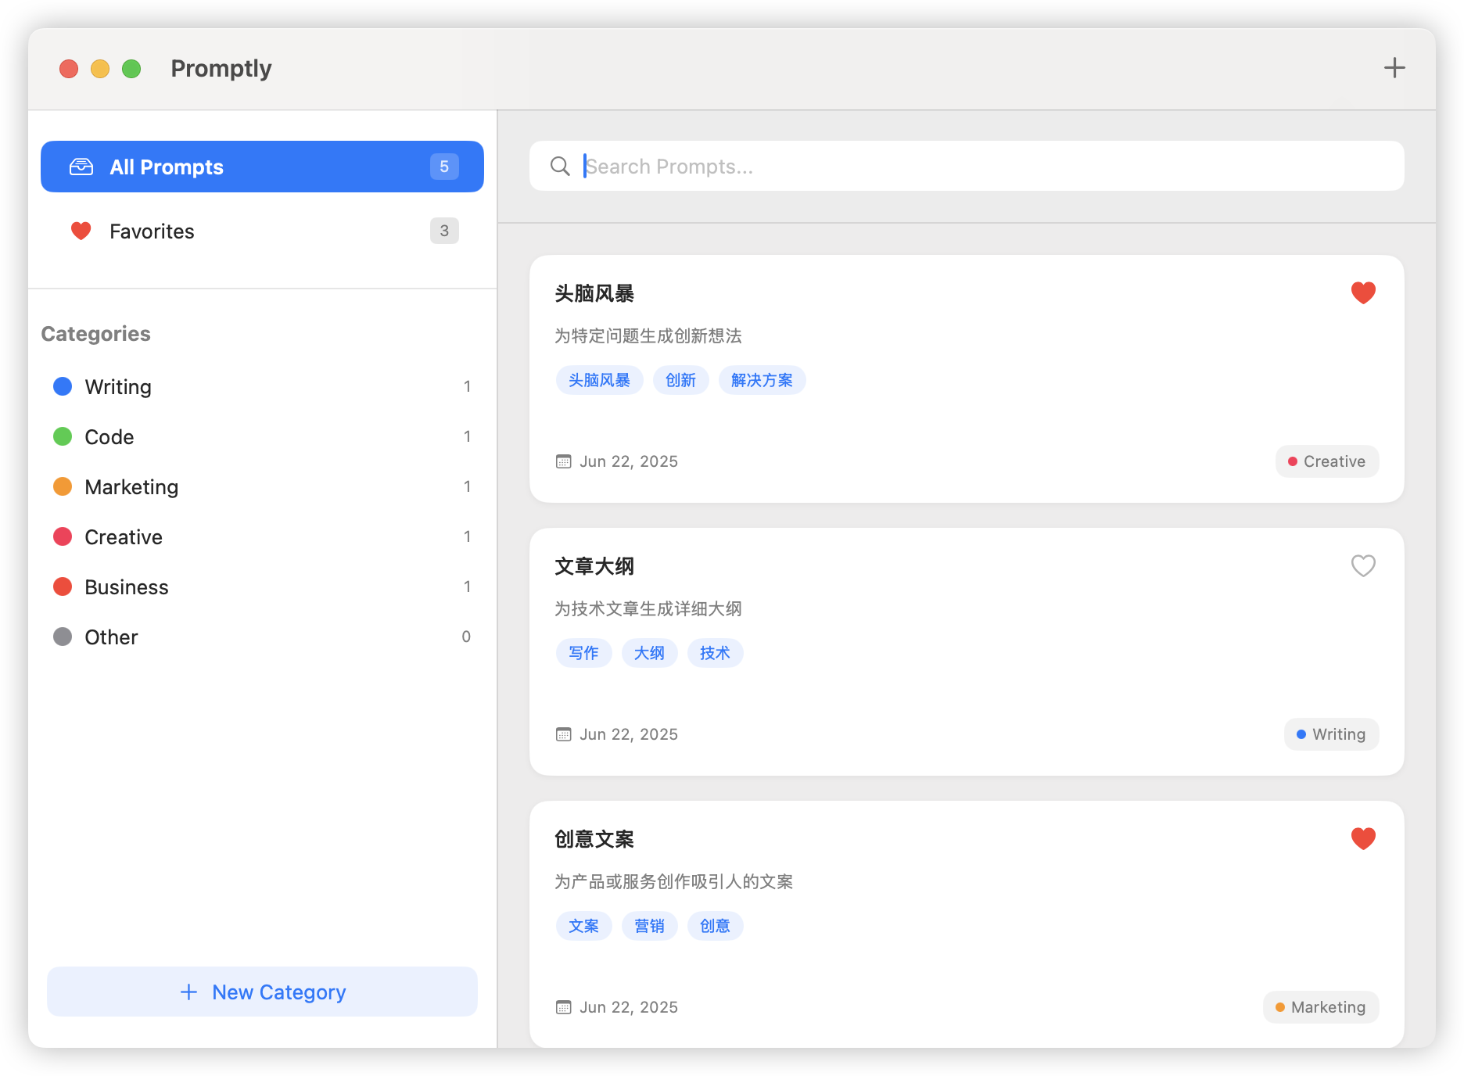This screenshot has height=1076, width=1464.
Task: Click the plus icon to add a new prompt
Action: pos(1395,68)
